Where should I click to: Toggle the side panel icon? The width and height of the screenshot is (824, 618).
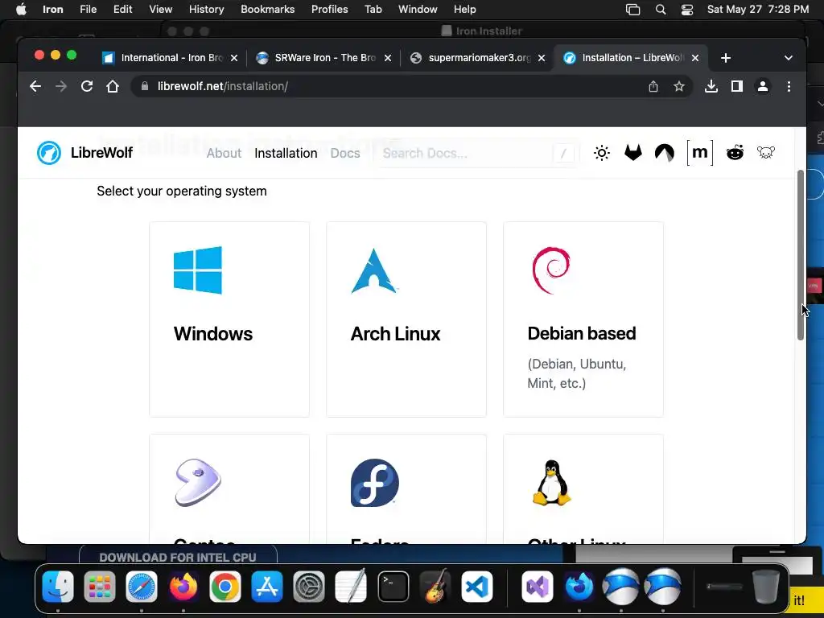click(x=737, y=86)
